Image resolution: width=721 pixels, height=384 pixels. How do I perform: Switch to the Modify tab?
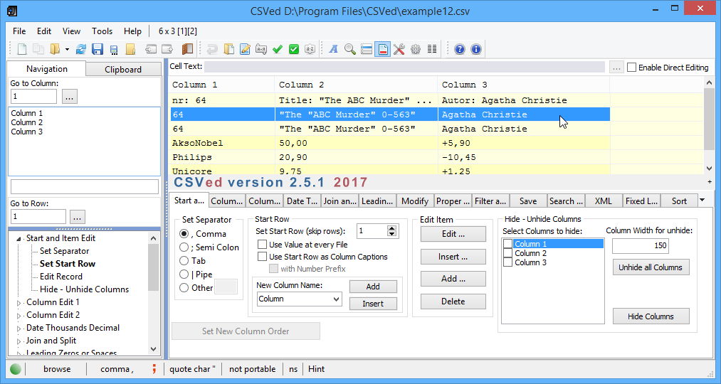[415, 201]
